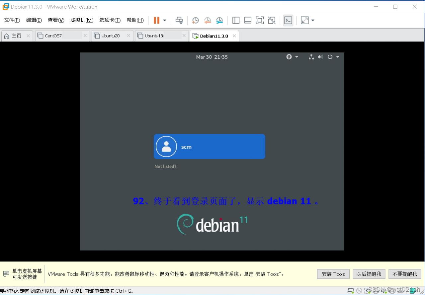Image resolution: width=425 pixels, height=295 pixels.
Task: Close the Ubuntu20 tab
Action: tap(128, 36)
